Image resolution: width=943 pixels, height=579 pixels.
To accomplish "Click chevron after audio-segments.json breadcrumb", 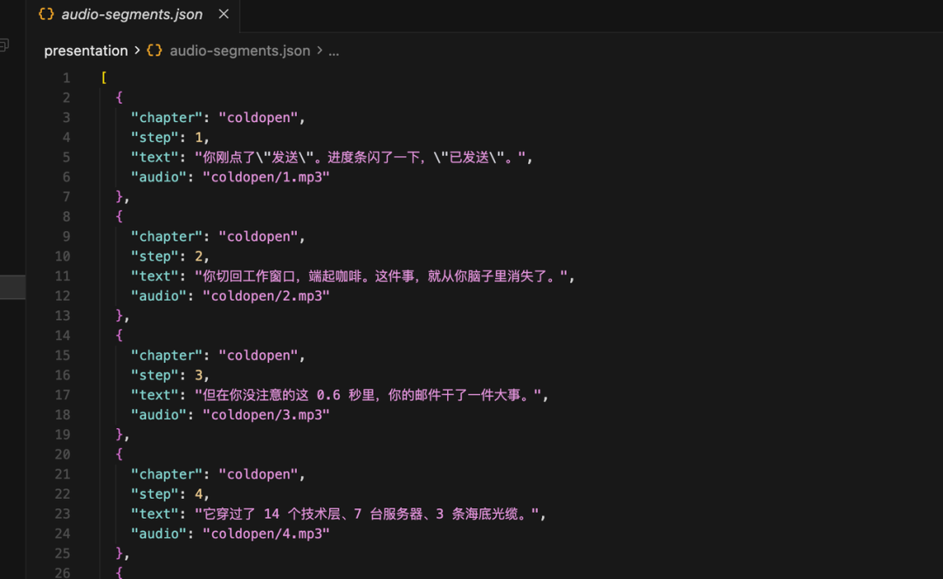I will click(320, 51).
